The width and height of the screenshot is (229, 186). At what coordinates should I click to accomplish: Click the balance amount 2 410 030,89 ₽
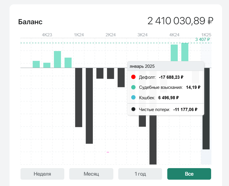click(x=180, y=21)
